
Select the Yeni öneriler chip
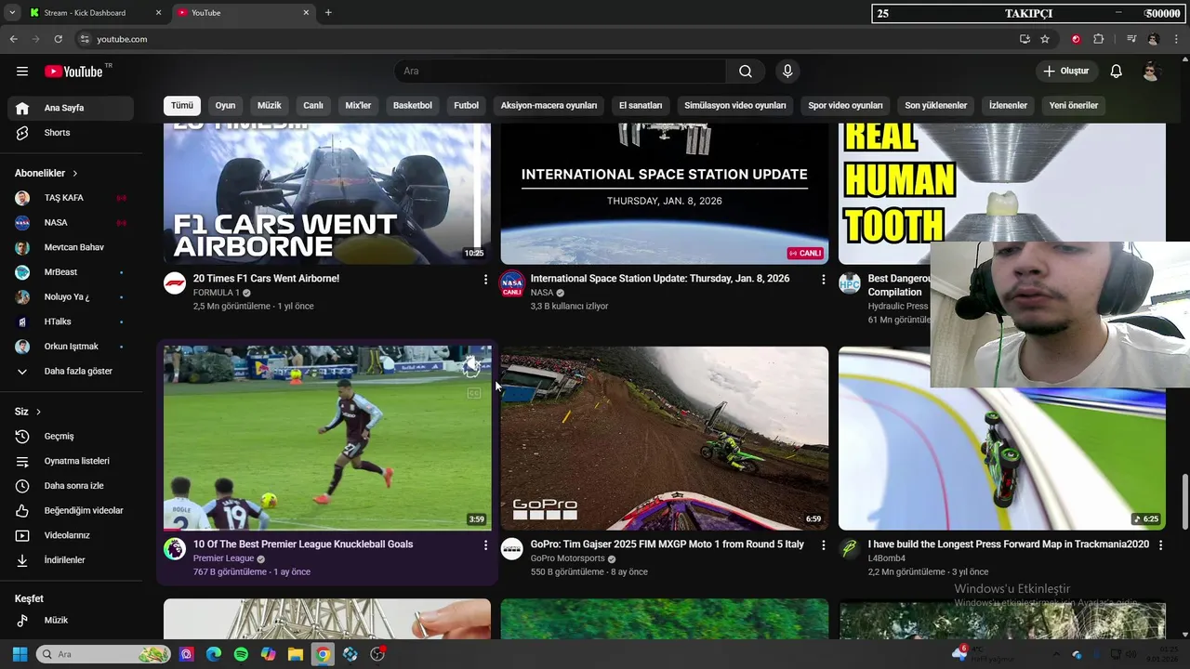click(x=1074, y=106)
